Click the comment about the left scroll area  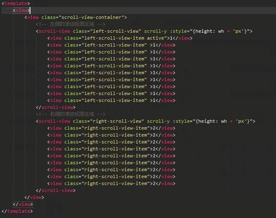point(70,24)
